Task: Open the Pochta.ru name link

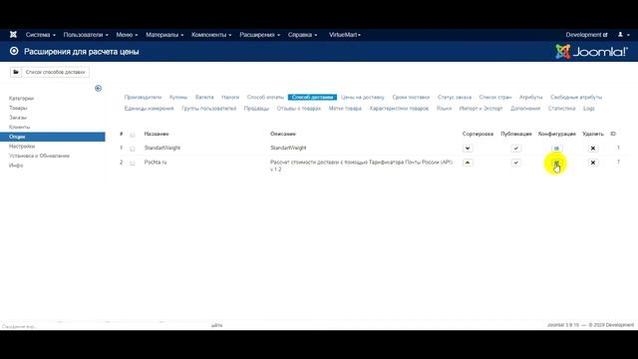Action: point(156,162)
